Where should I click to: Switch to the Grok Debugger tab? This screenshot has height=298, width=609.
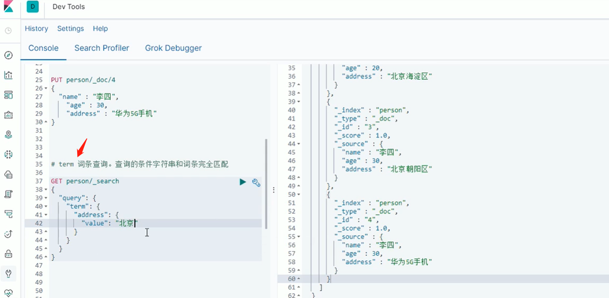coord(173,48)
